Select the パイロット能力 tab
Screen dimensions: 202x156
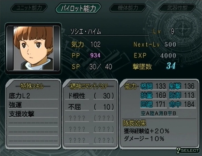click(x=78, y=8)
